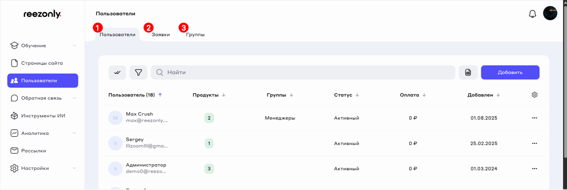567x190 pixels.
Task: Open three-dot menu for Sergey row
Action: click(534, 143)
